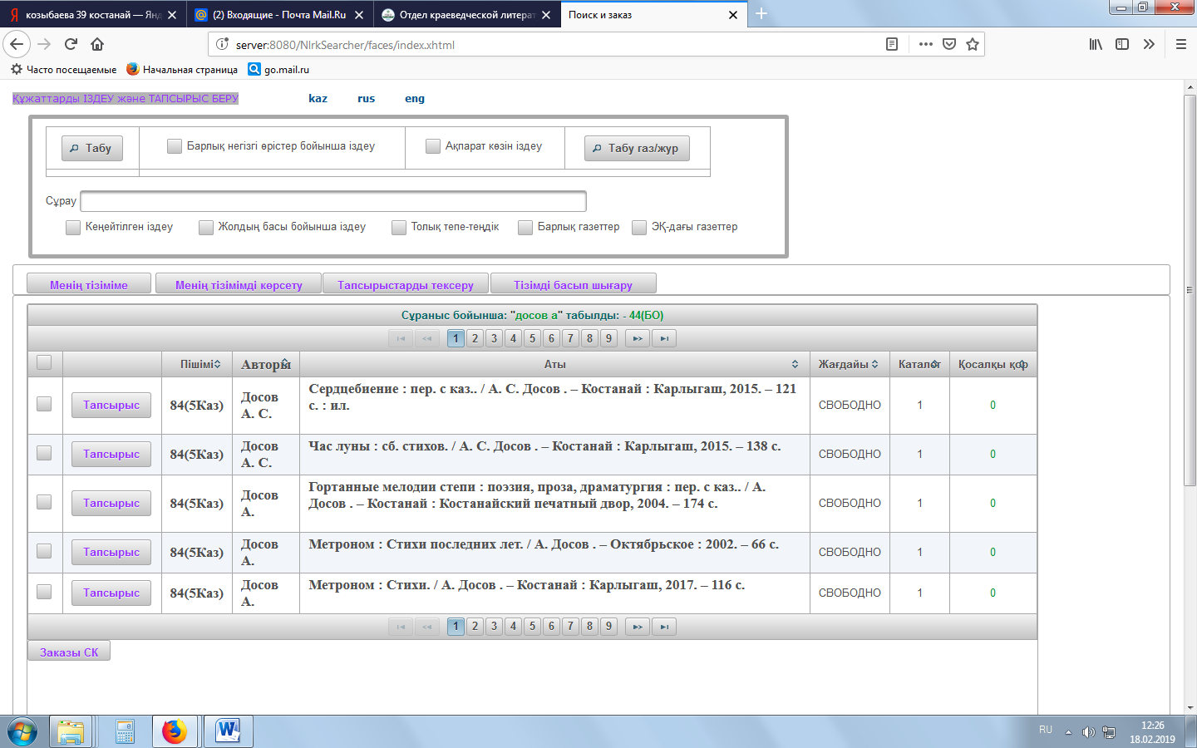Reload the page with the refresh icon

[71, 44]
